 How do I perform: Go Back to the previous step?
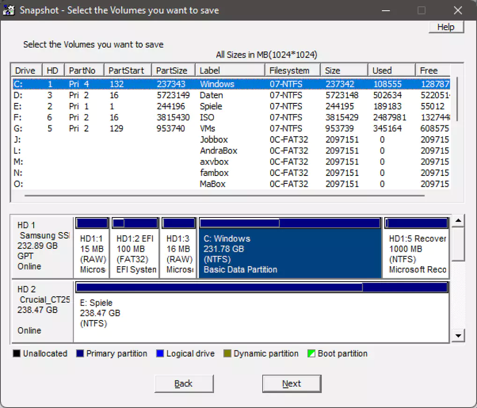pos(184,384)
